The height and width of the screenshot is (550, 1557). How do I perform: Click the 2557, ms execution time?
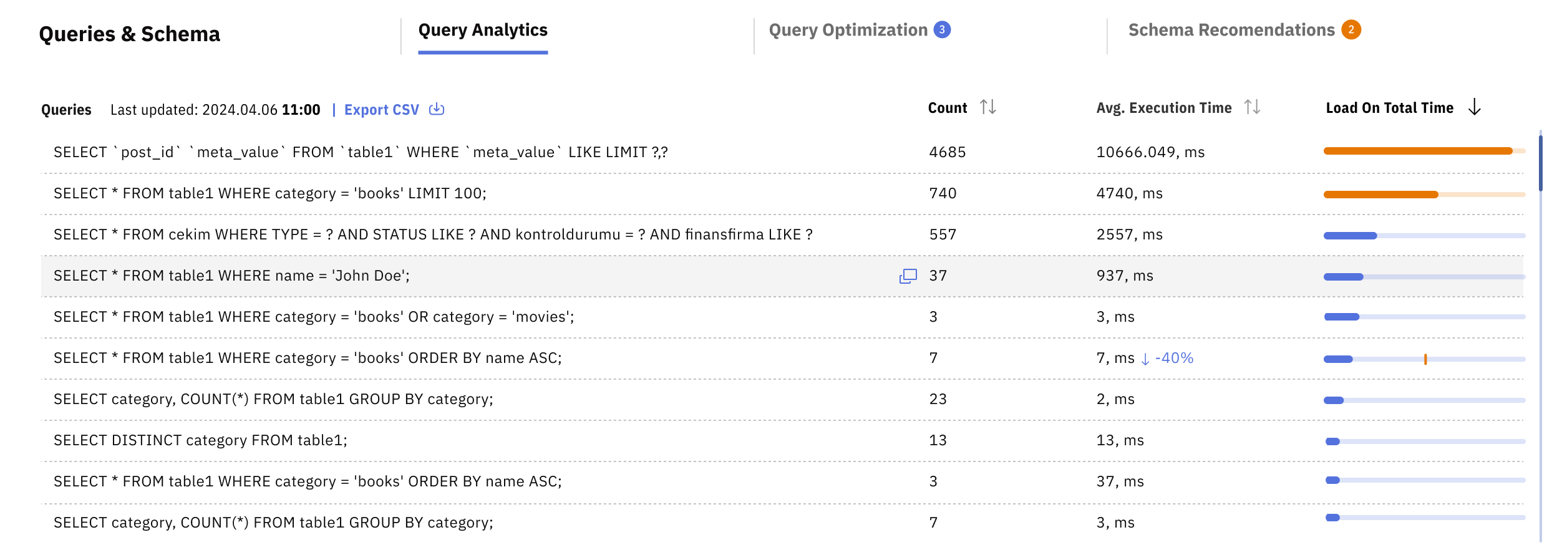[1130, 234]
